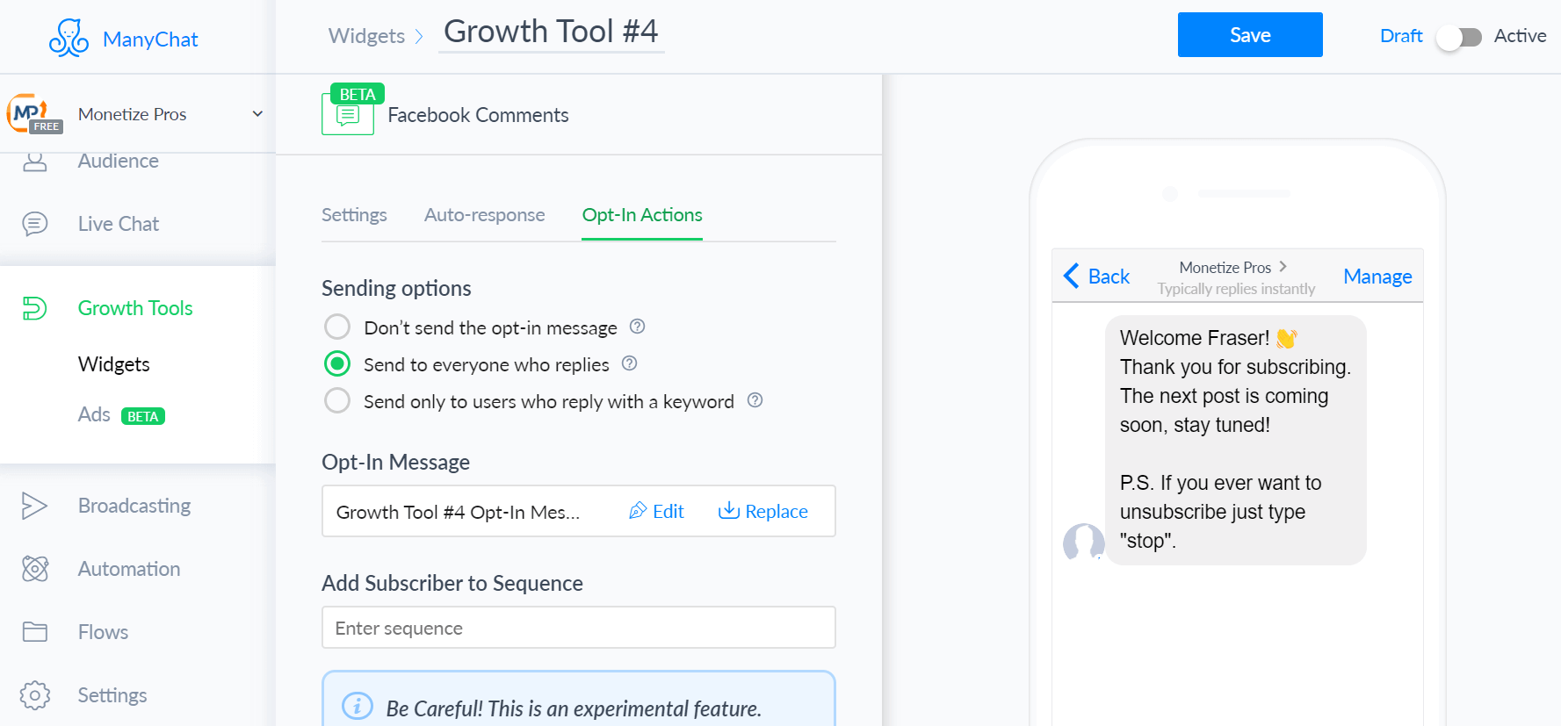Click help icon beside Send to everyone who replies
This screenshot has height=726, width=1561.
coord(629,363)
